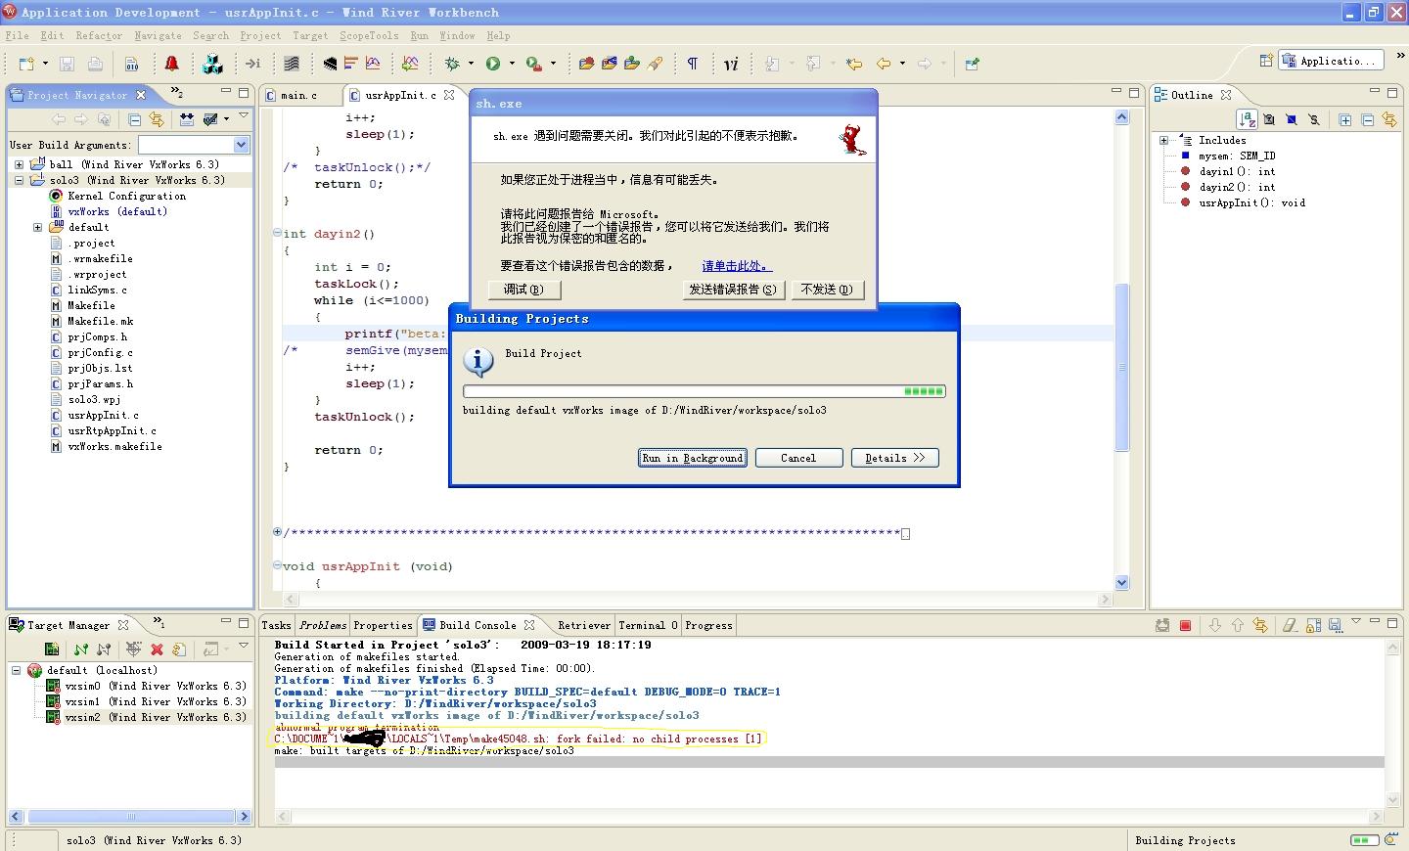
Task: Click the red alarm bell toolbar icon
Action: pyautogui.click(x=172, y=64)
